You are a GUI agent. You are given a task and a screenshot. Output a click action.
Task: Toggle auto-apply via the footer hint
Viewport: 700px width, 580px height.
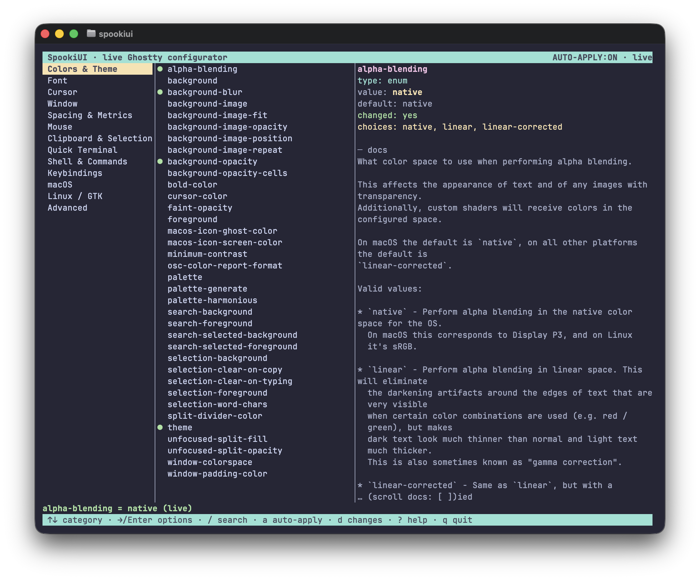click(292, 520)
